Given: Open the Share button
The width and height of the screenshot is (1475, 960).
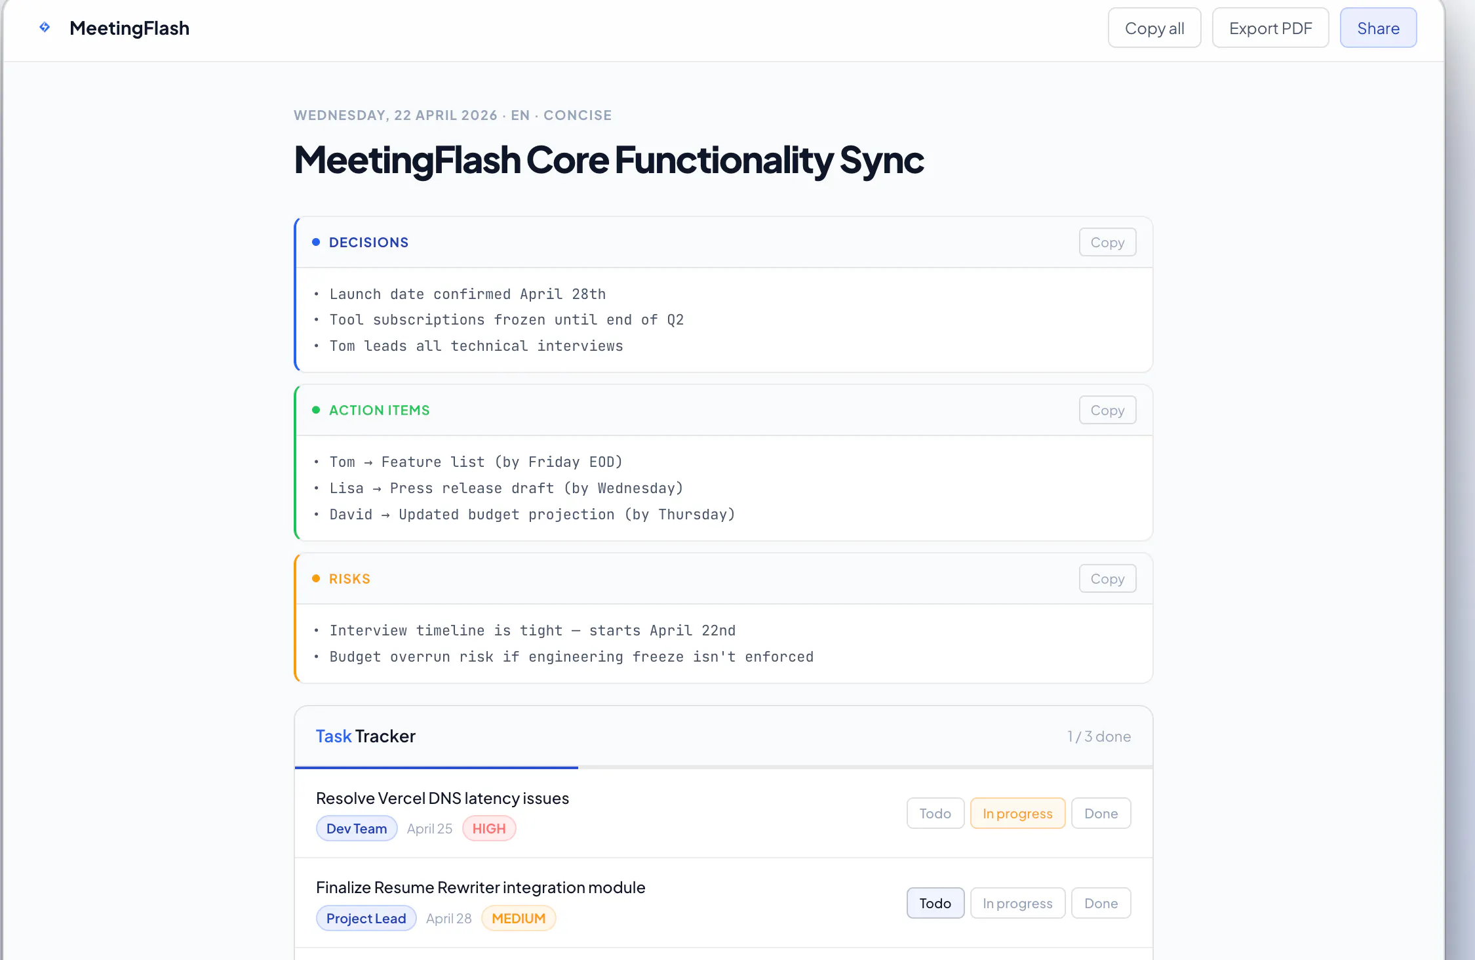Looking at the screenshot, I should [x=1378, y=28].
